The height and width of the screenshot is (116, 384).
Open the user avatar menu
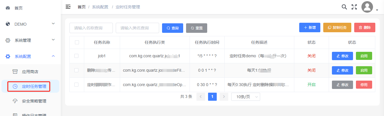(367, 7)
